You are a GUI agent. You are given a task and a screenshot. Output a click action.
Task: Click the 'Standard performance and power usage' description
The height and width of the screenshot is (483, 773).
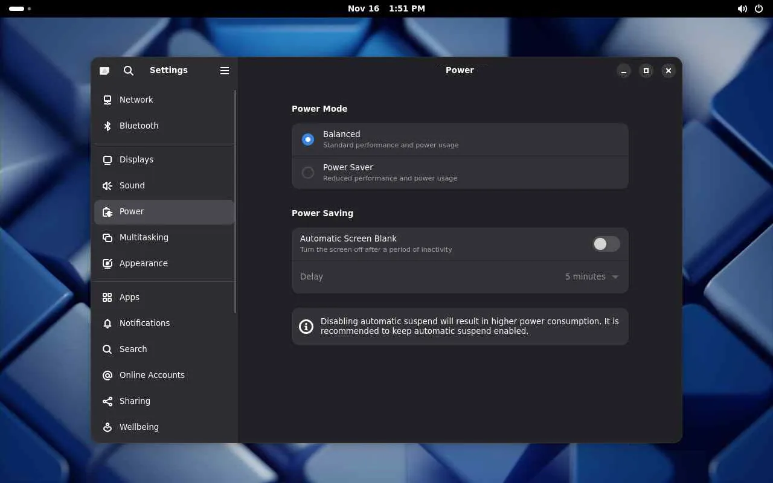point(391,146)
